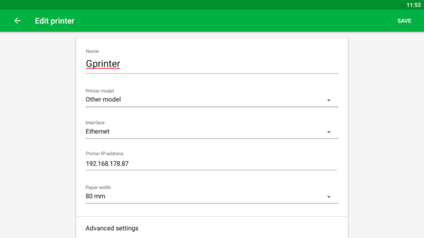Click the 'Printer IP-address' label
424x238 pixels.
[x=104, y=154]
